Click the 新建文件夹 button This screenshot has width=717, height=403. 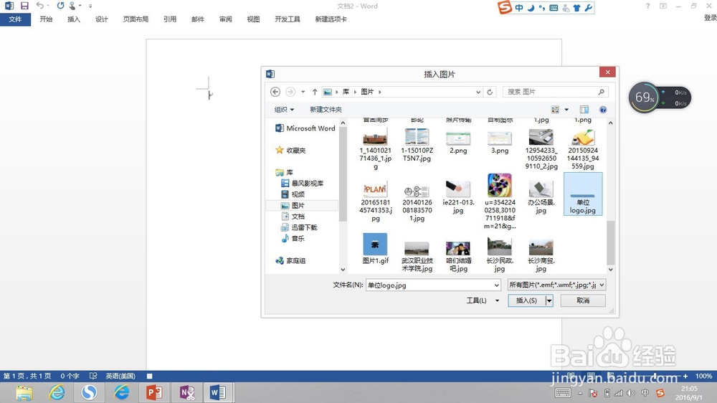(326, 110)
